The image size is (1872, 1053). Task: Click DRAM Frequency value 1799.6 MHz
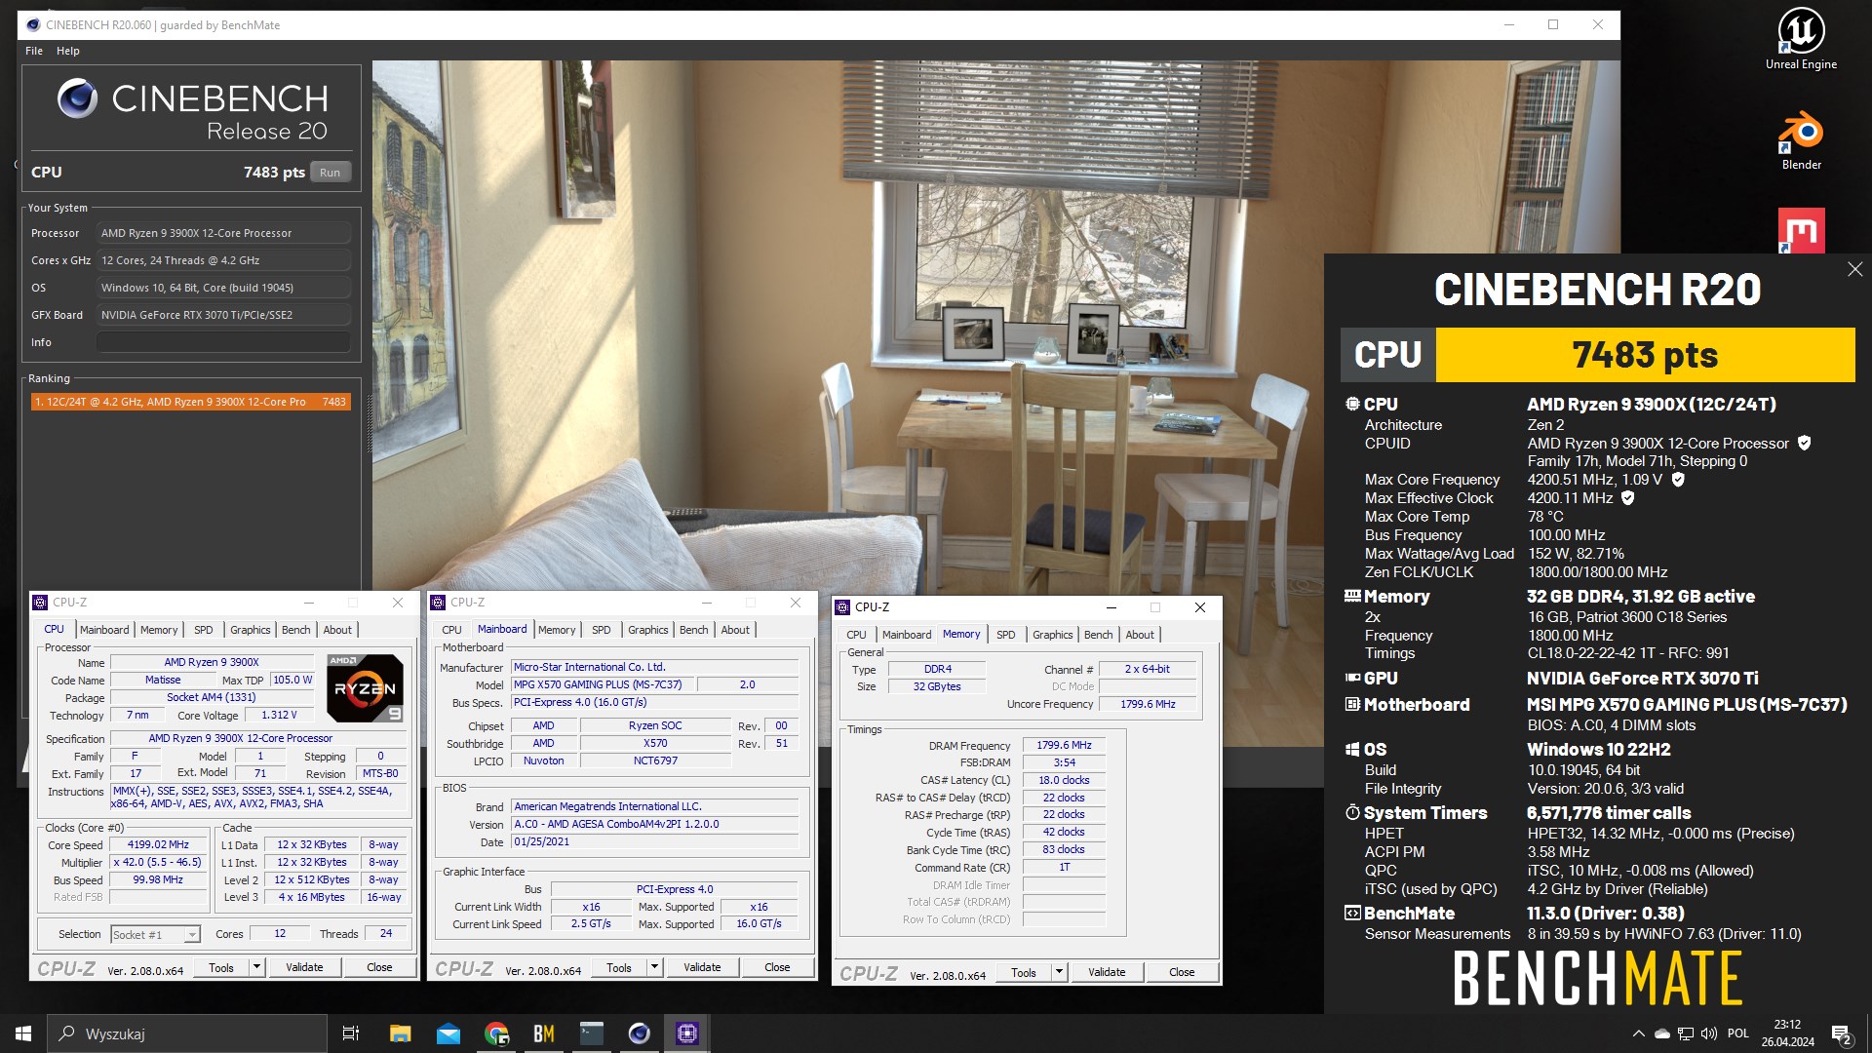tap(1064, 745)
